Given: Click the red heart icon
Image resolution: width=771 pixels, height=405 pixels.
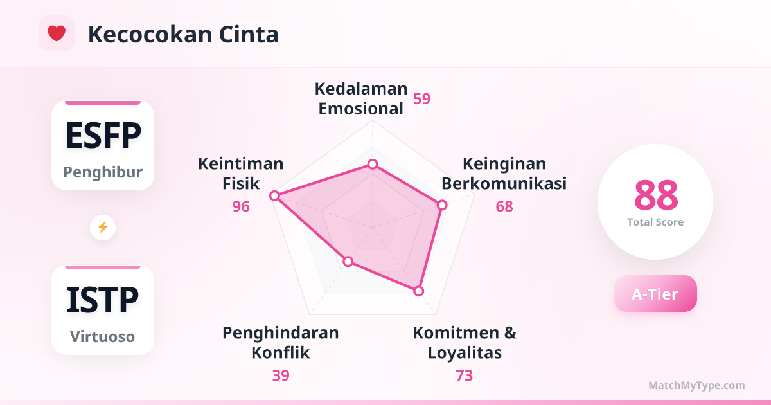Looking at the screenshot, I should [57, 33].
